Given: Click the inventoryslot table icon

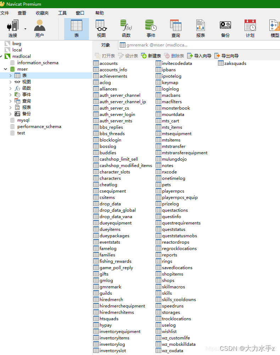Looking at the screenshot, I should click(x=96, y=350).
